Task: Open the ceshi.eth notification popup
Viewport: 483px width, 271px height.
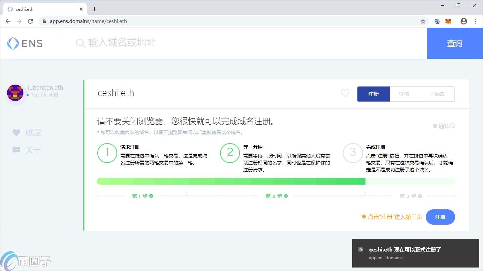Action: (x=415, y=253)
